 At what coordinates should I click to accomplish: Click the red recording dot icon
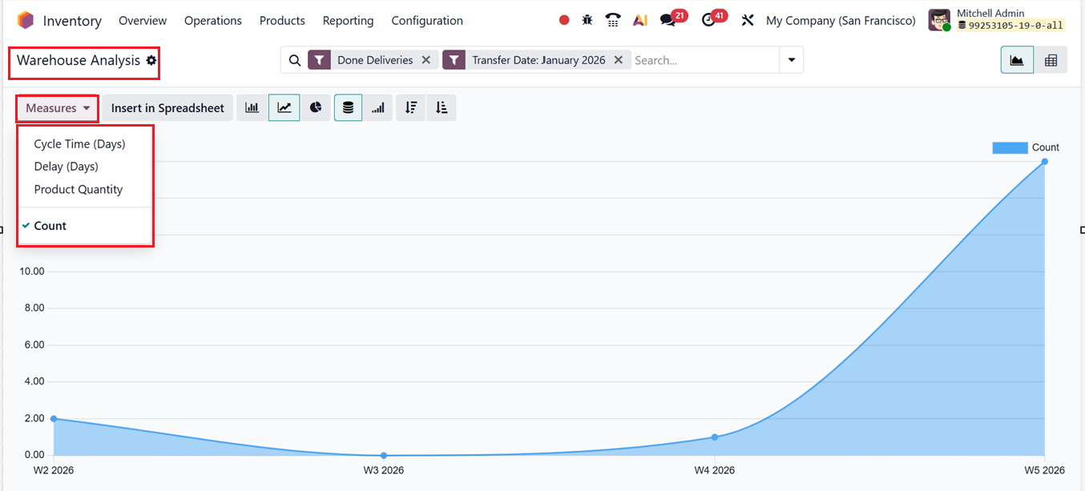564,21
